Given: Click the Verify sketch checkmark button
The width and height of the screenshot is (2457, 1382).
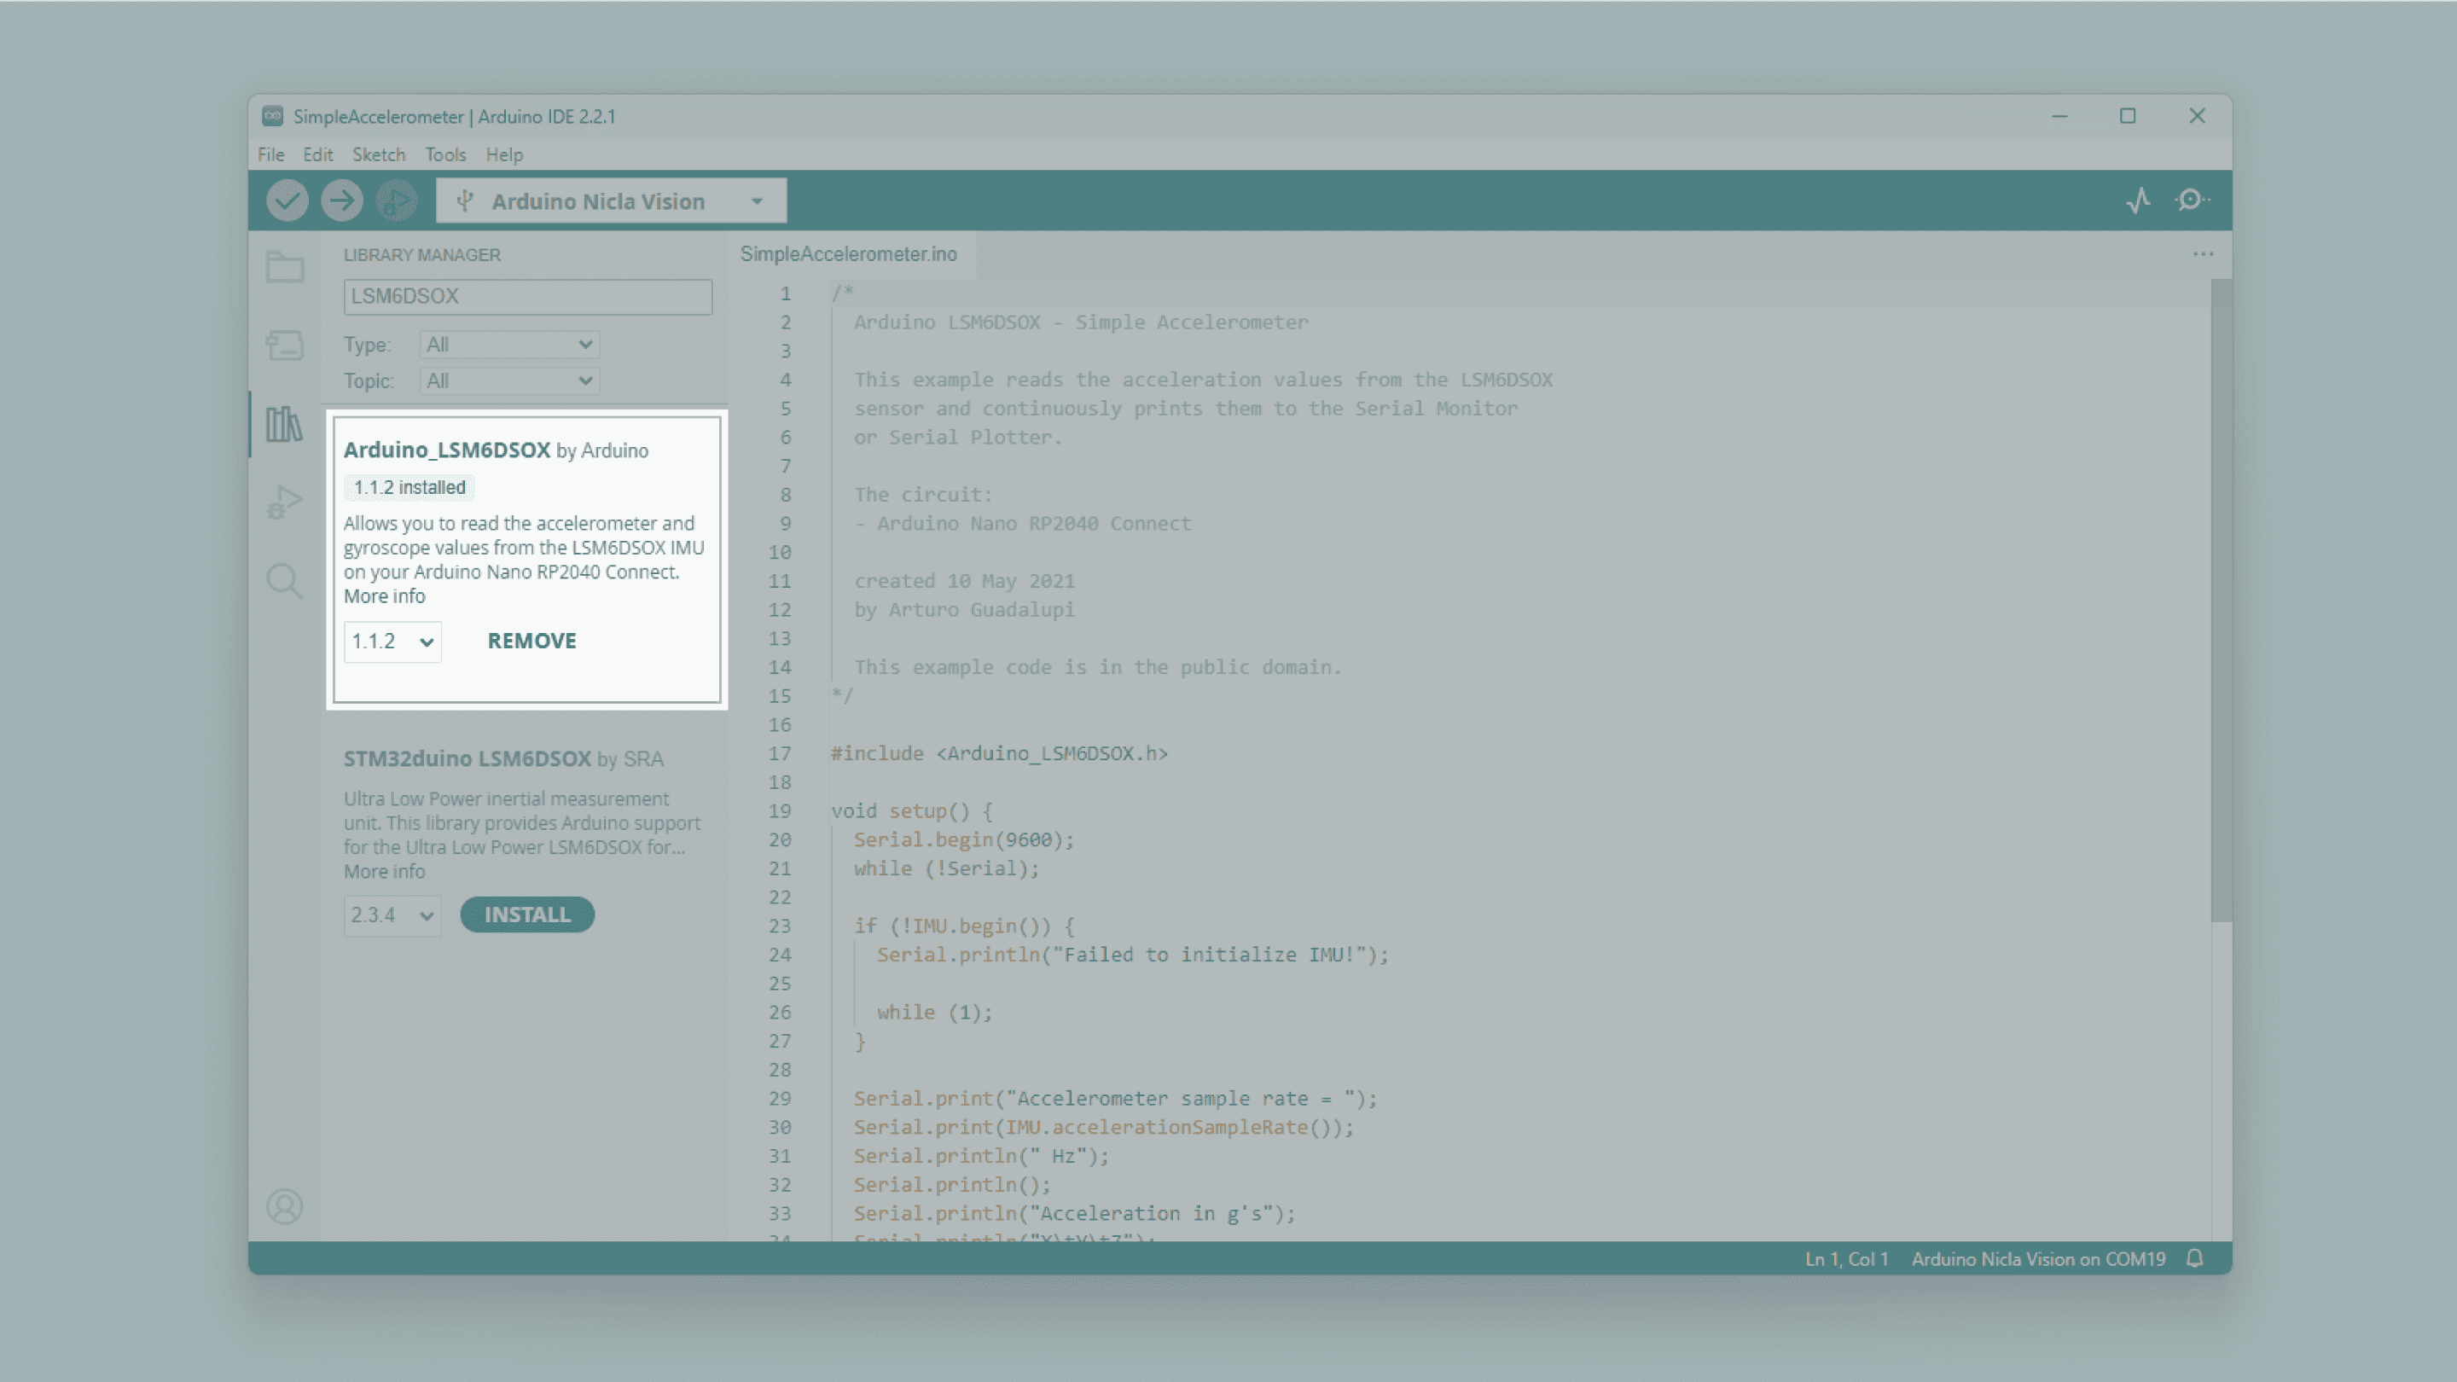Looking at the screenshot, I should [288, 201].
